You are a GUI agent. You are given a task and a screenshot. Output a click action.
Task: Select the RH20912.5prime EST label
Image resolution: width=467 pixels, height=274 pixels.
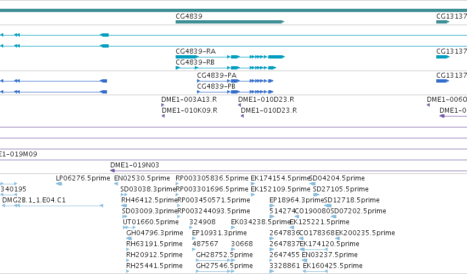[x=154, y=255]
